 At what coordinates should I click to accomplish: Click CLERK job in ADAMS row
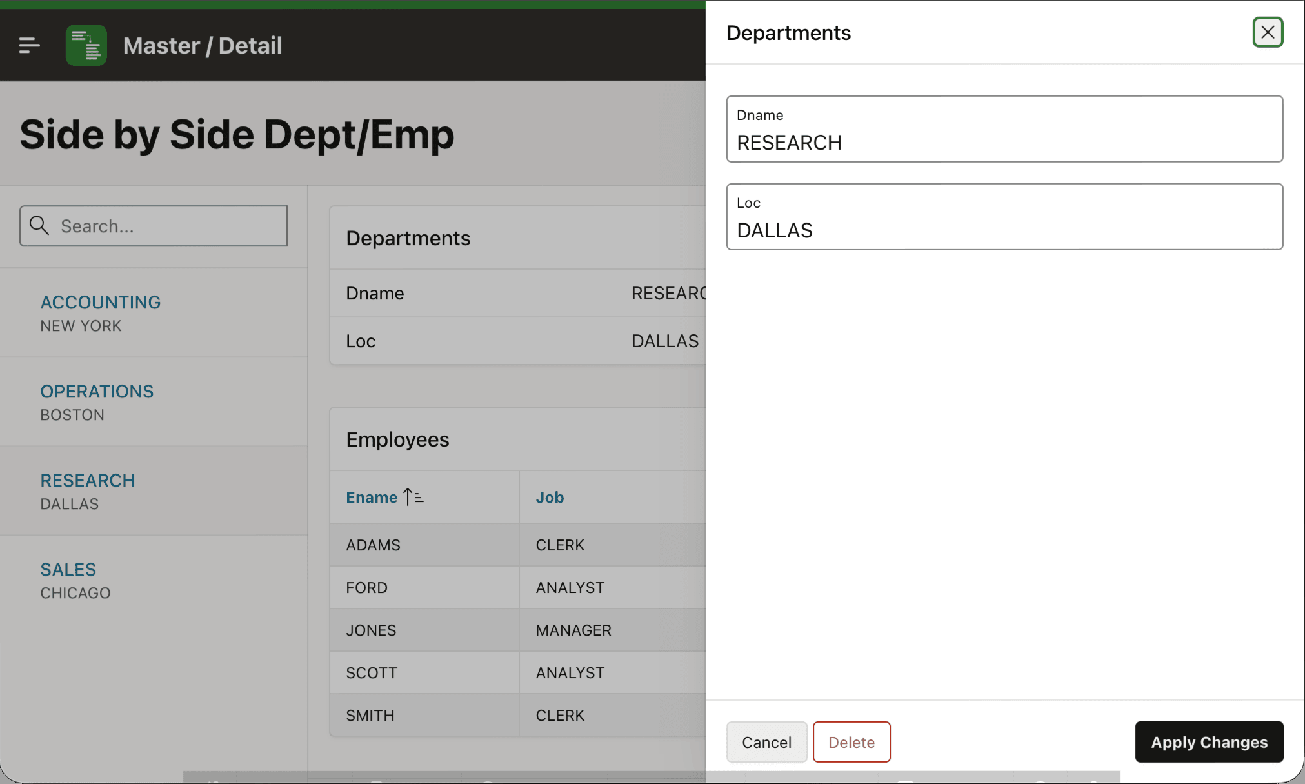click(x=612, y=545)
